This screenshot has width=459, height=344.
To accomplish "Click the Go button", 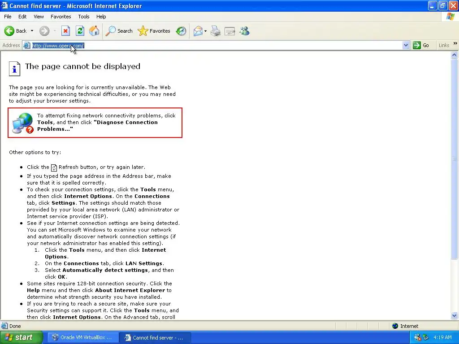I will click(421, 45).
